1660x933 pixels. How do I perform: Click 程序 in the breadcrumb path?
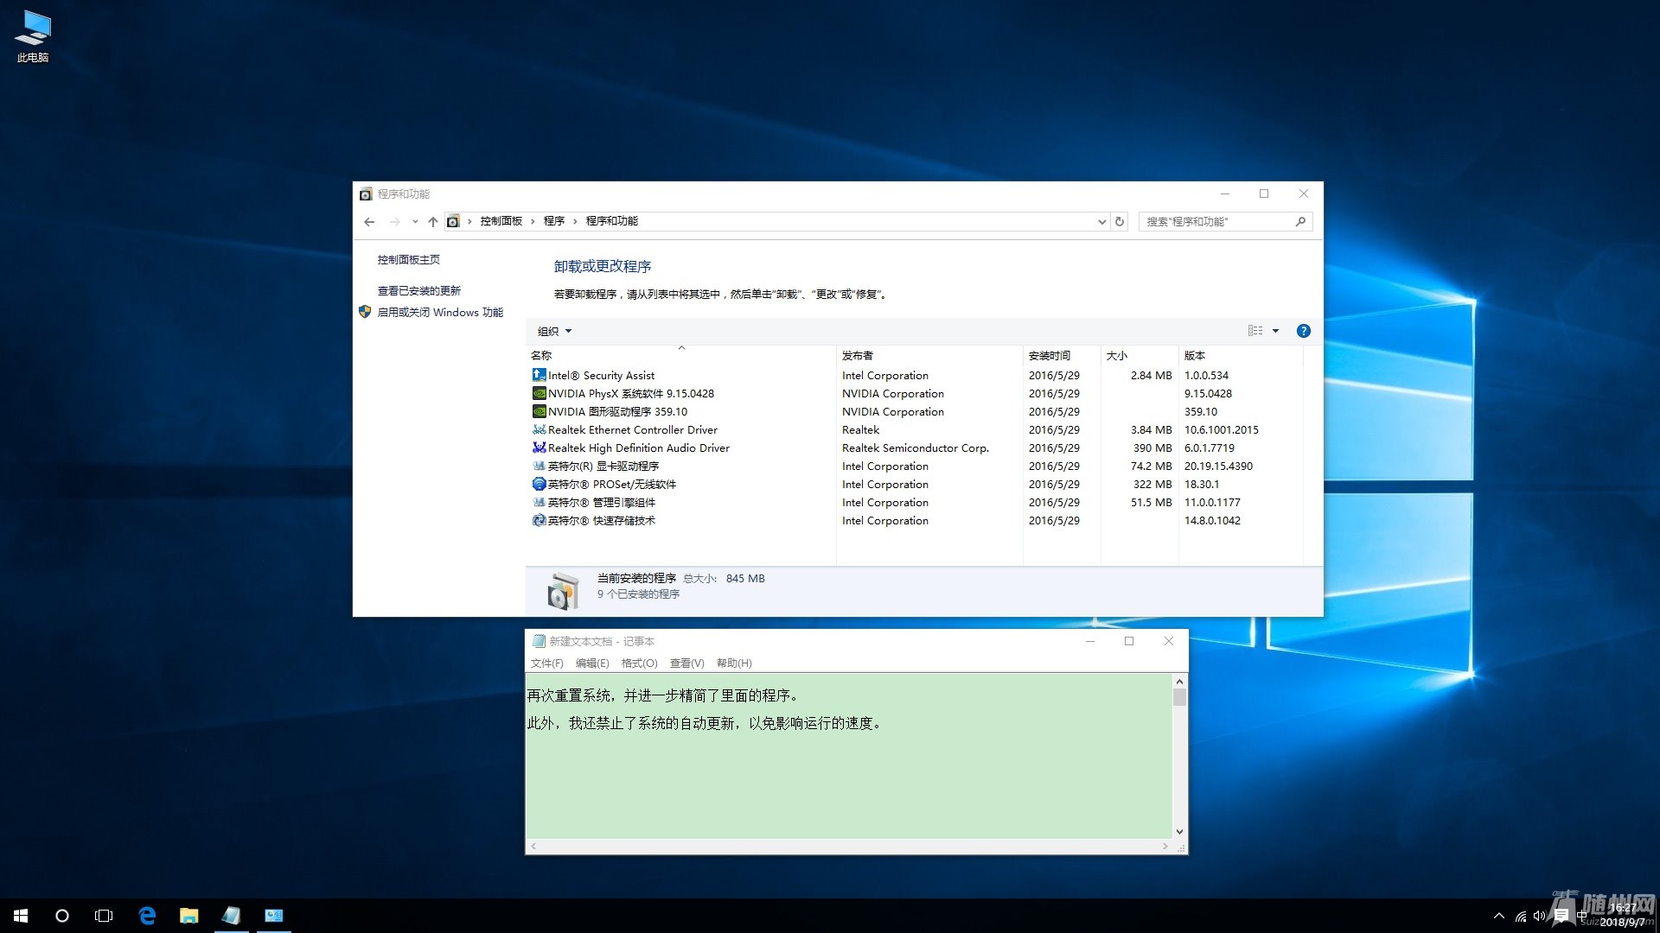click(x=554, y=221)
